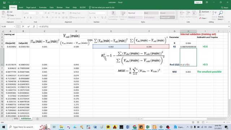The height and width of the screenshot is (130, 231).
Task: Open the font size dropdown
Action: [43, 13]
